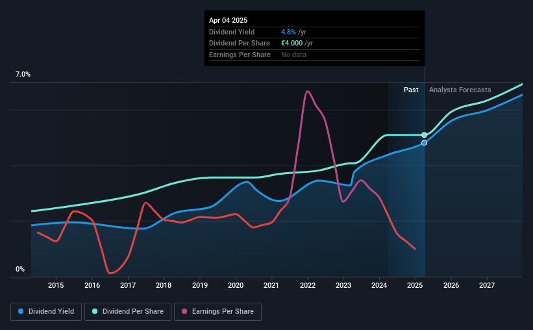The height and width of the screenshot is (330, 533).
Task: Click the blue Dividend Yield legend dot
Action: tap(21, 311)
